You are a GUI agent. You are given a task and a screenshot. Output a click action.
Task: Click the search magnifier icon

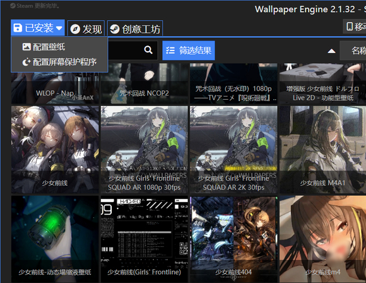point(148,50)
